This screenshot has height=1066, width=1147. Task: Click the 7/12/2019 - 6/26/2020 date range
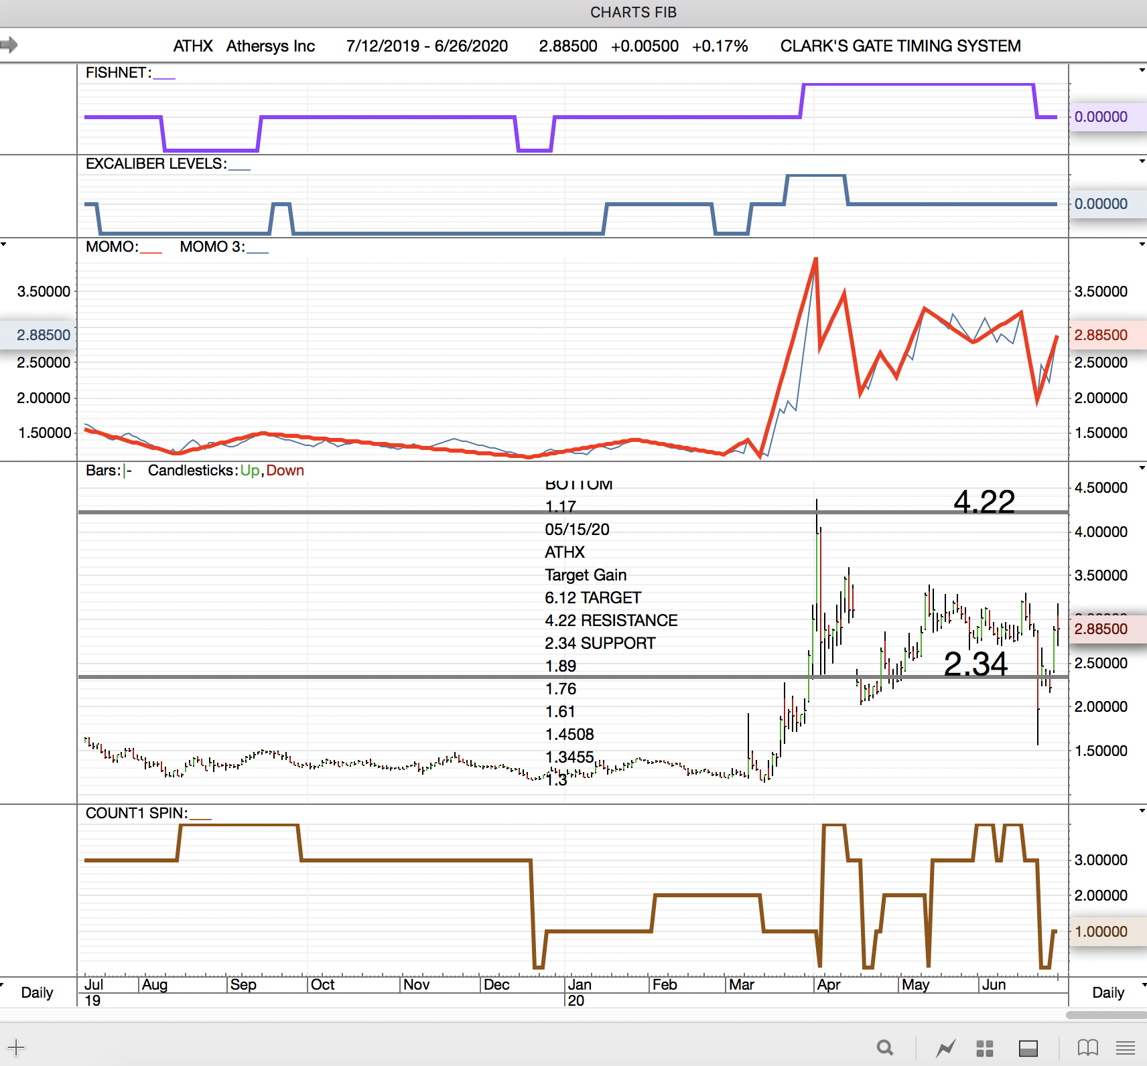[x=427, y=46]
